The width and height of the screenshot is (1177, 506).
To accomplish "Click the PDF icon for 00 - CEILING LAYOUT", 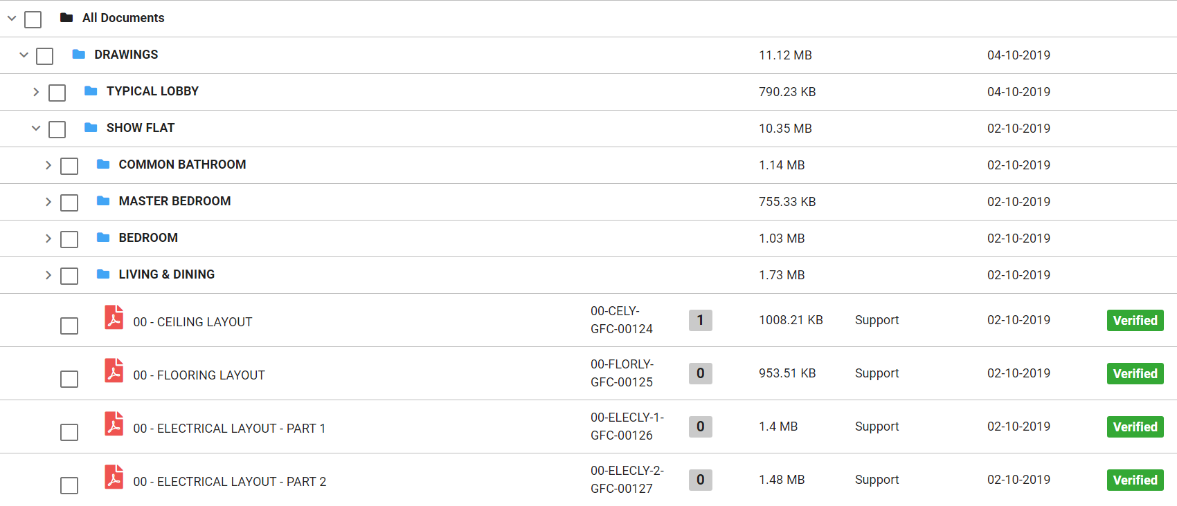I will pos(114,317).
